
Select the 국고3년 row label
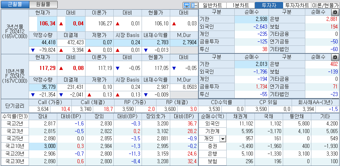(15, 131)
